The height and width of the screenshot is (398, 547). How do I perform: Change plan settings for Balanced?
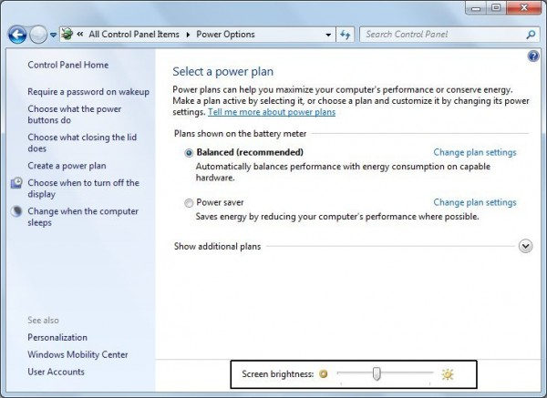click(475, 152)
